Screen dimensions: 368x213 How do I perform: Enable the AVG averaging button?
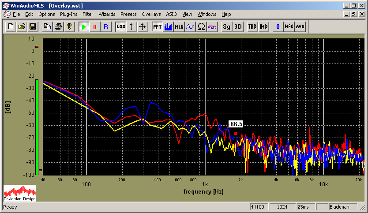click(x=300, y=26)
